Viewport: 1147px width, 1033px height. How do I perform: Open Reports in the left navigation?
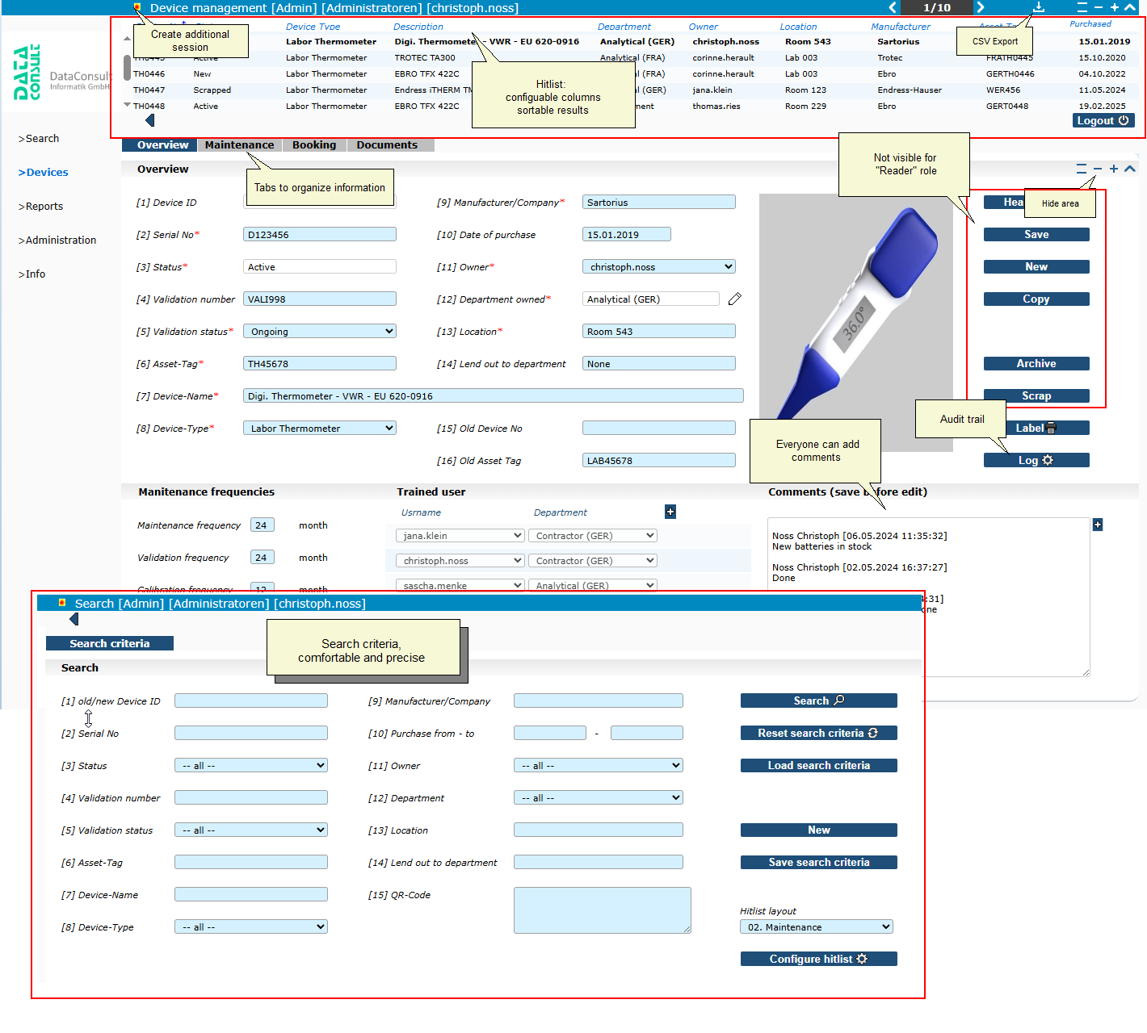coord(44,207)
